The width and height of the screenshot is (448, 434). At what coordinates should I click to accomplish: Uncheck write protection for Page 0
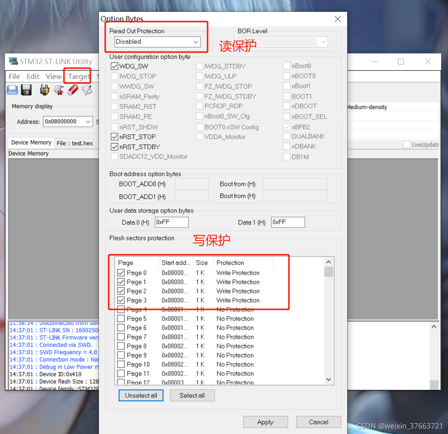click(x=121, y=273)
